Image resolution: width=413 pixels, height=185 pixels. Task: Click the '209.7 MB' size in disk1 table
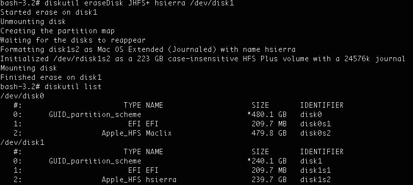click(x=269, y=170)
